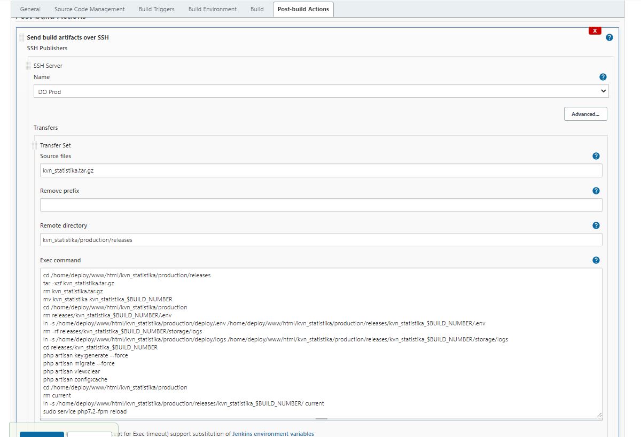641x437 pixels.
Task: Open help for Send build artifacts over SSH
Action: tap(609, 37)
